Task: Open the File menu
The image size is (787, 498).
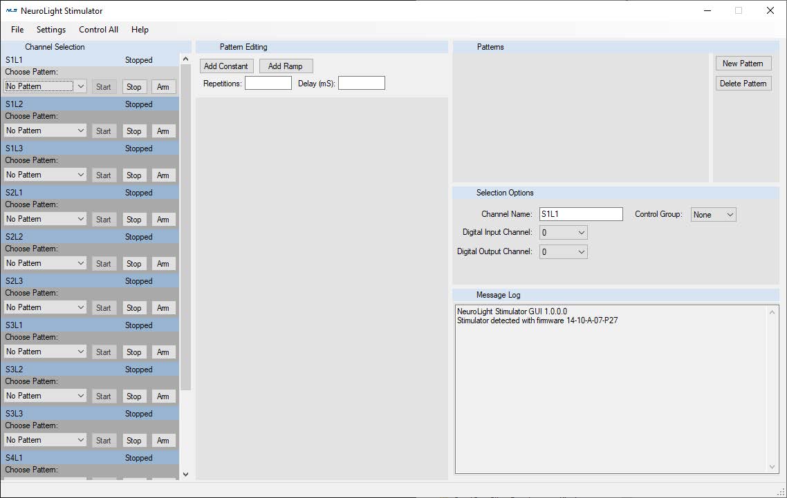Action: click(x=17, y=30)
